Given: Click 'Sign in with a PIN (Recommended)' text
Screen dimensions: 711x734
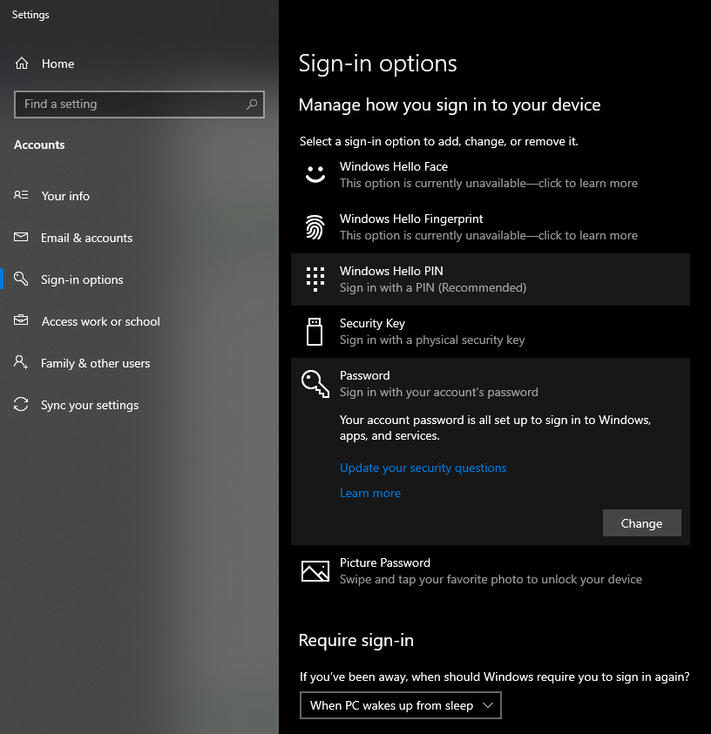Looking at the screenshot, I should click(433, 287).
